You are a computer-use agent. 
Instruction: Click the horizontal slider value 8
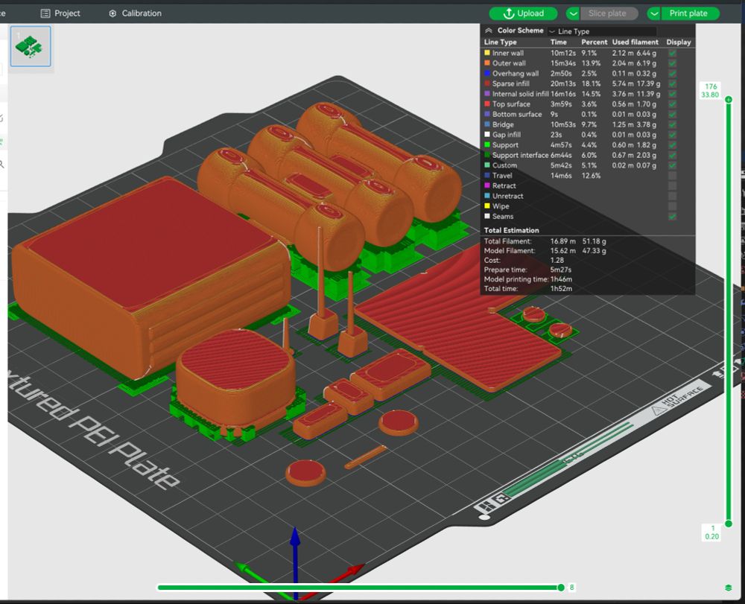click(x=571, y=588)
